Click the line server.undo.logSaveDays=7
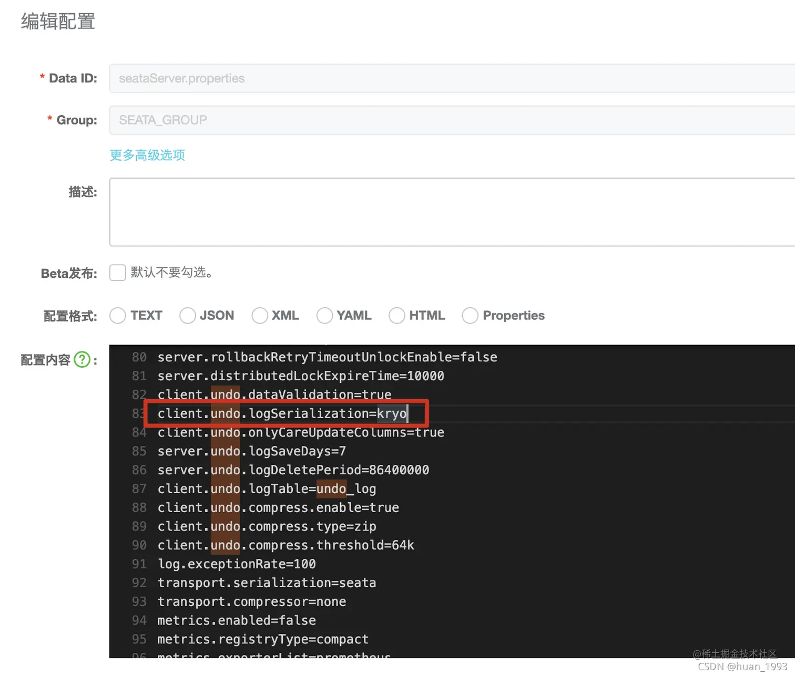The image size is (795, 677). pyautogui.click(x=251, y=451)
